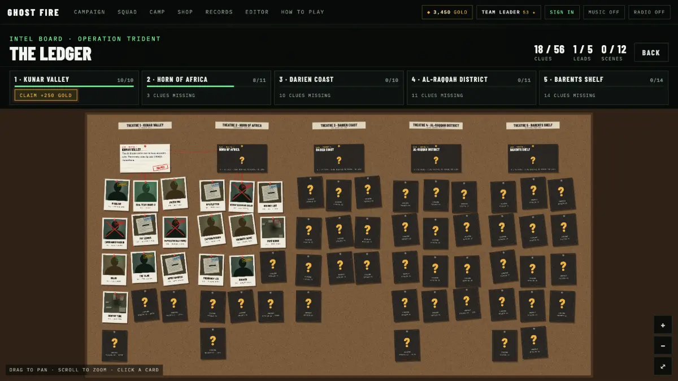Zoom out the board with minus icon
This screenshot has width=678, height=381.
(663, 345)
